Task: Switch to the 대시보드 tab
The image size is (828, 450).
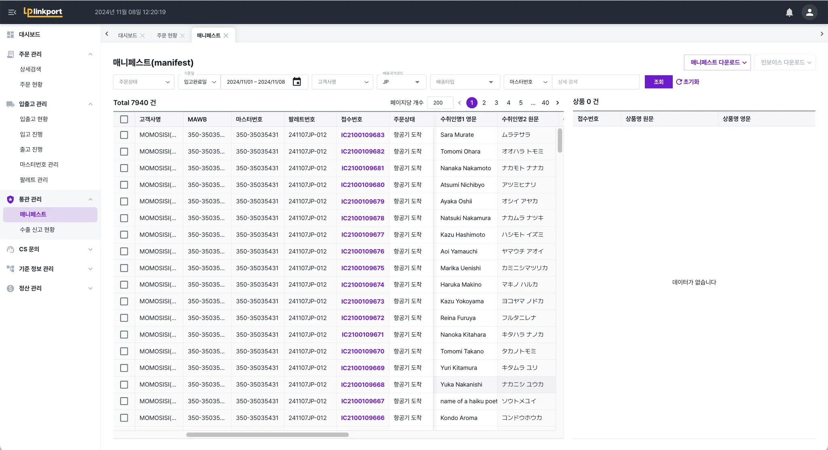Action: (127, 36)
